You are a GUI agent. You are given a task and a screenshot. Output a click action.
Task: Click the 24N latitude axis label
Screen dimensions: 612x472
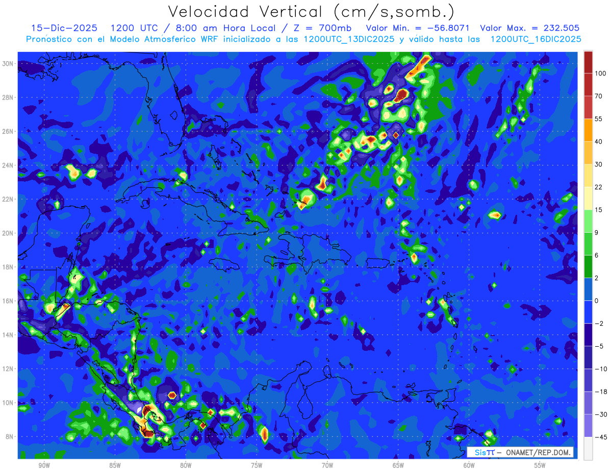pos(8,165)
